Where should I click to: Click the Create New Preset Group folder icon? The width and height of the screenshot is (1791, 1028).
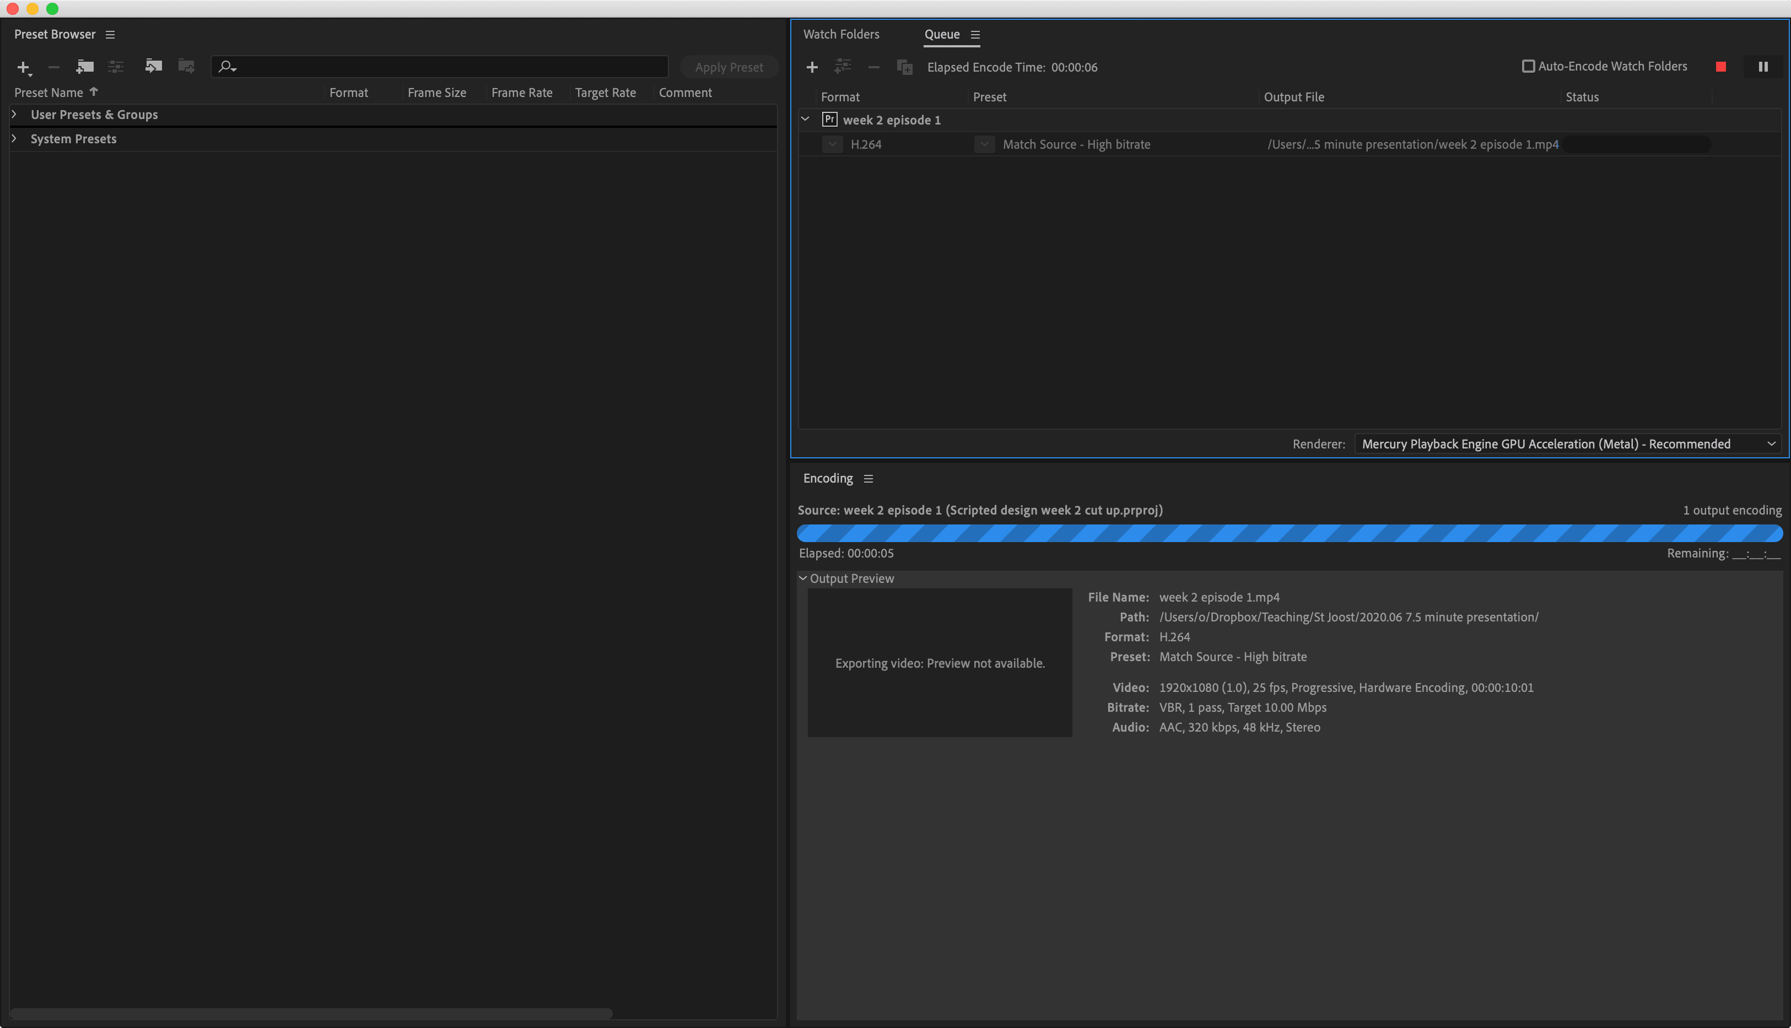(x=85, y=67)
